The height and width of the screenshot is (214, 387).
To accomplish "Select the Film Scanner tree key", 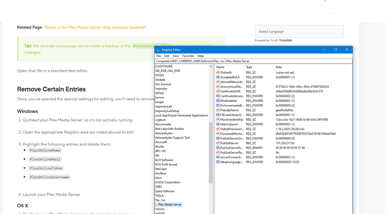I will click(163, 84).
